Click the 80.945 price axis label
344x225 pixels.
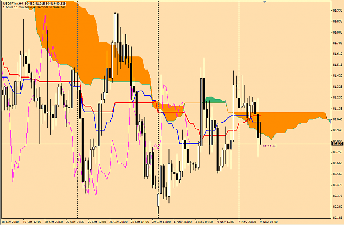tap(337, 130)
